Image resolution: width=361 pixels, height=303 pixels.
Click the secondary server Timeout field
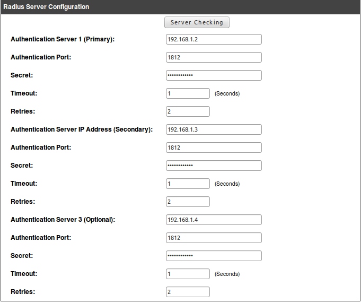(x=188, y=184)
